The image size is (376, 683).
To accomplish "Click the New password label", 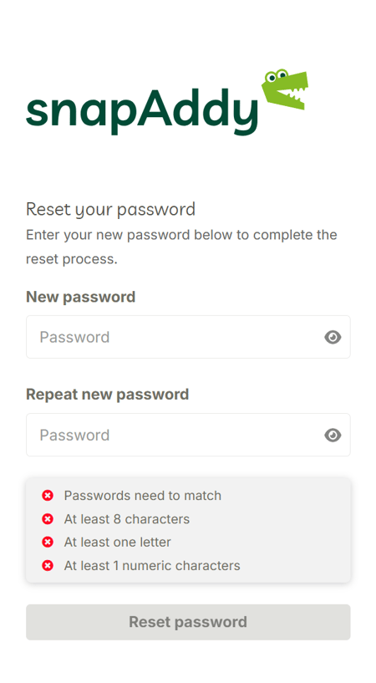I will point(80,297).
